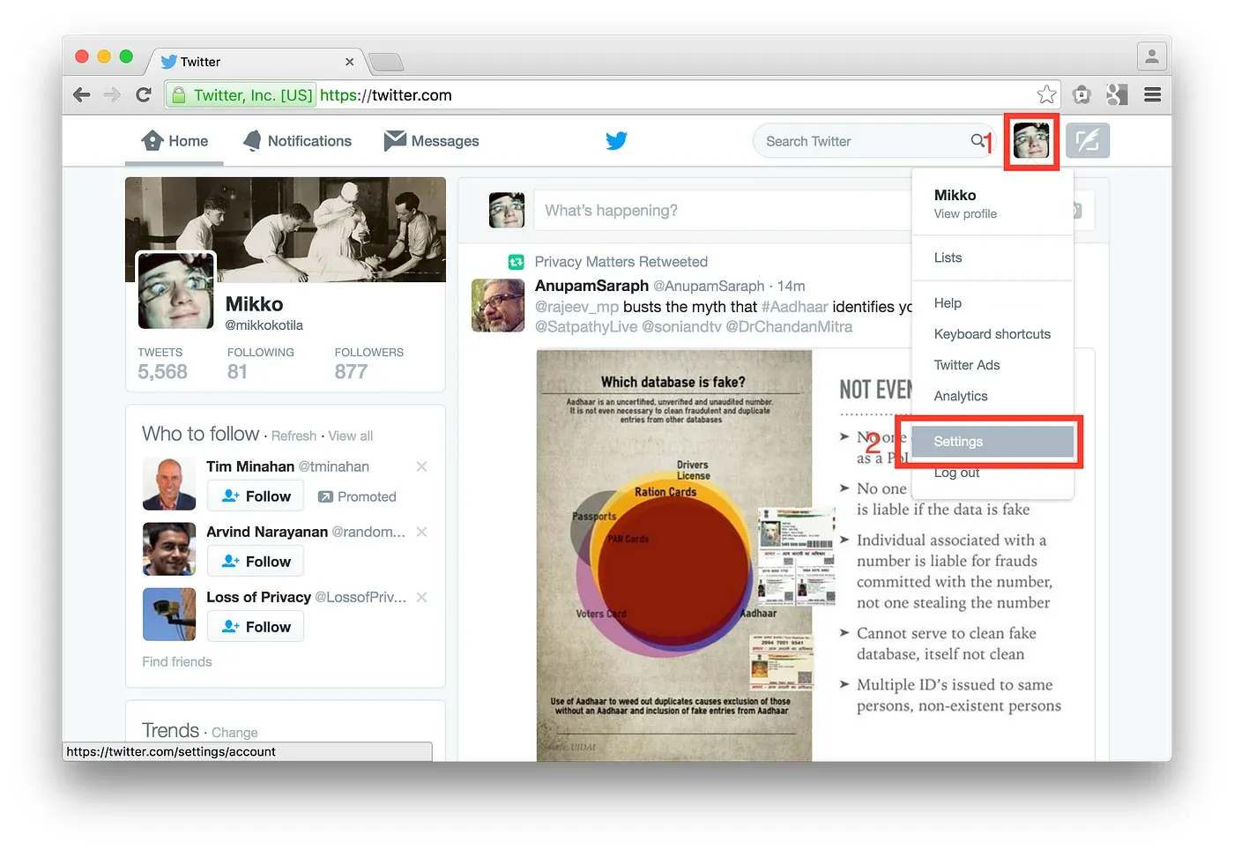Screen dimensions: 1234x850
Task: Open the TWEETS count 5,568
Action: click(162, 363)
